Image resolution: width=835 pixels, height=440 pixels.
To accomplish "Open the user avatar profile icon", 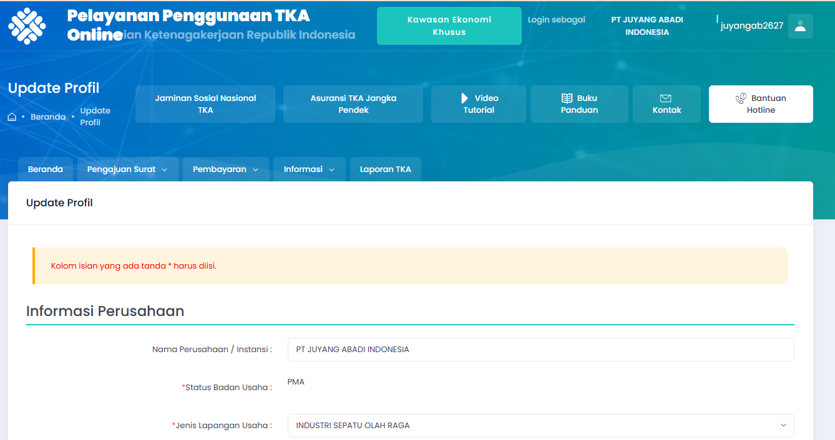I will (801, 26).
